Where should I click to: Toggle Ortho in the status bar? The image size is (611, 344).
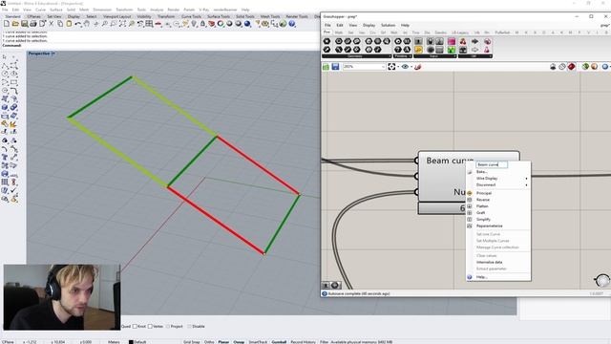[209, 342]
